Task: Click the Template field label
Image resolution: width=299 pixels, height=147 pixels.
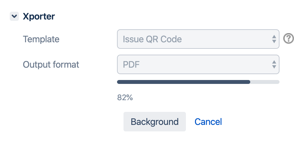Action: click(x=41, y=39)
